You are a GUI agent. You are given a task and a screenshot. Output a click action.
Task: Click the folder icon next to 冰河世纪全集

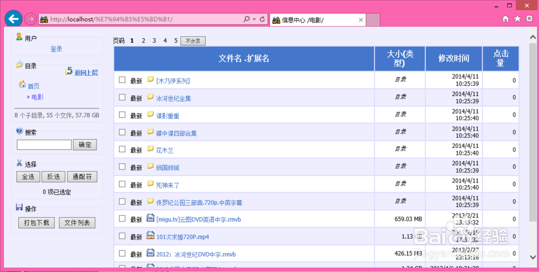tap(150, 97)
